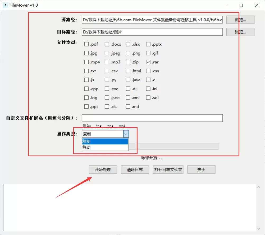Toggle the .mp3 file type
This screenshot has width=265, height=235.
pyautogui.click(x=107, y=62)
